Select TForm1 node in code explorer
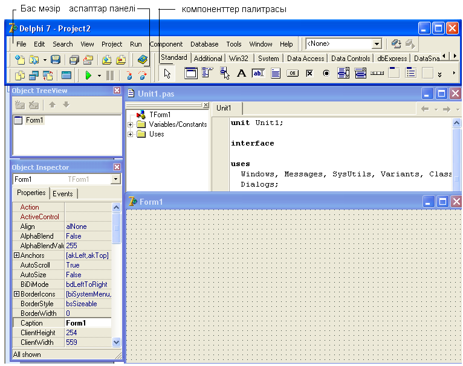The image size is (463, 366). coord(160,115)
